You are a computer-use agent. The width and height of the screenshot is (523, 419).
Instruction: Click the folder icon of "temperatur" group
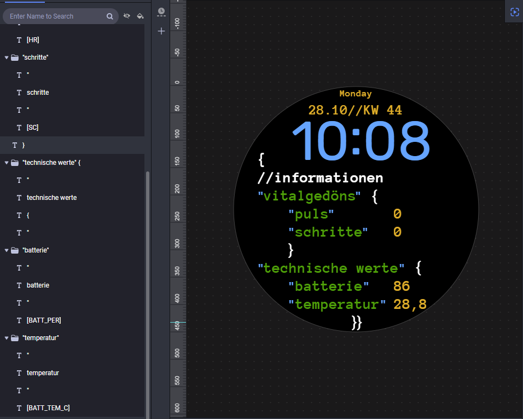pos(15,338)
